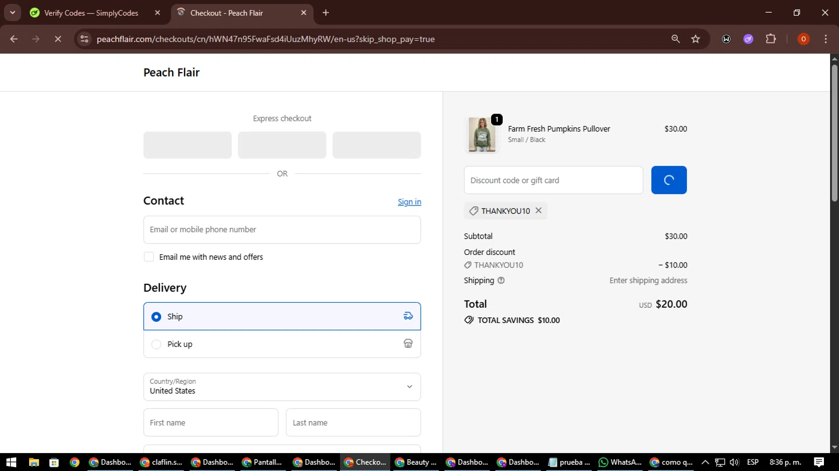Show hidden system tray icons

(x=705, y=462)
